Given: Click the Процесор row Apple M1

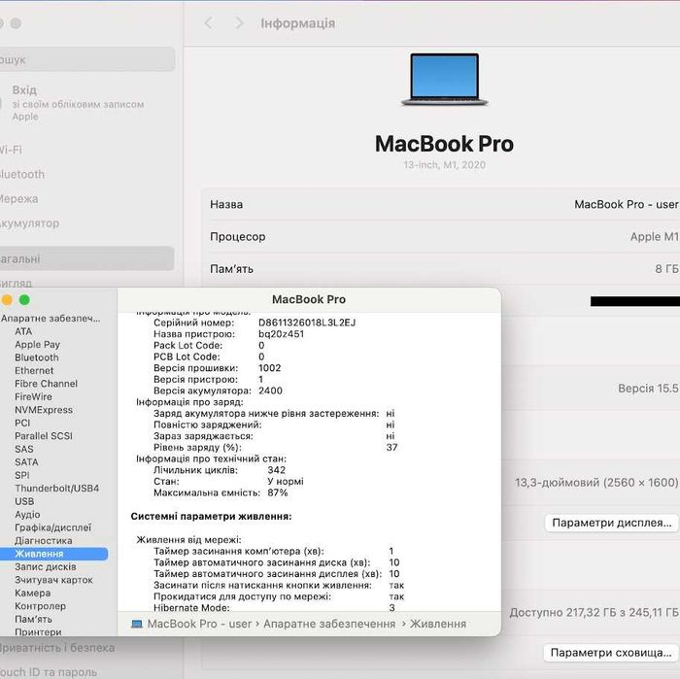Looking at the screenshot, I should pos(655,237).
